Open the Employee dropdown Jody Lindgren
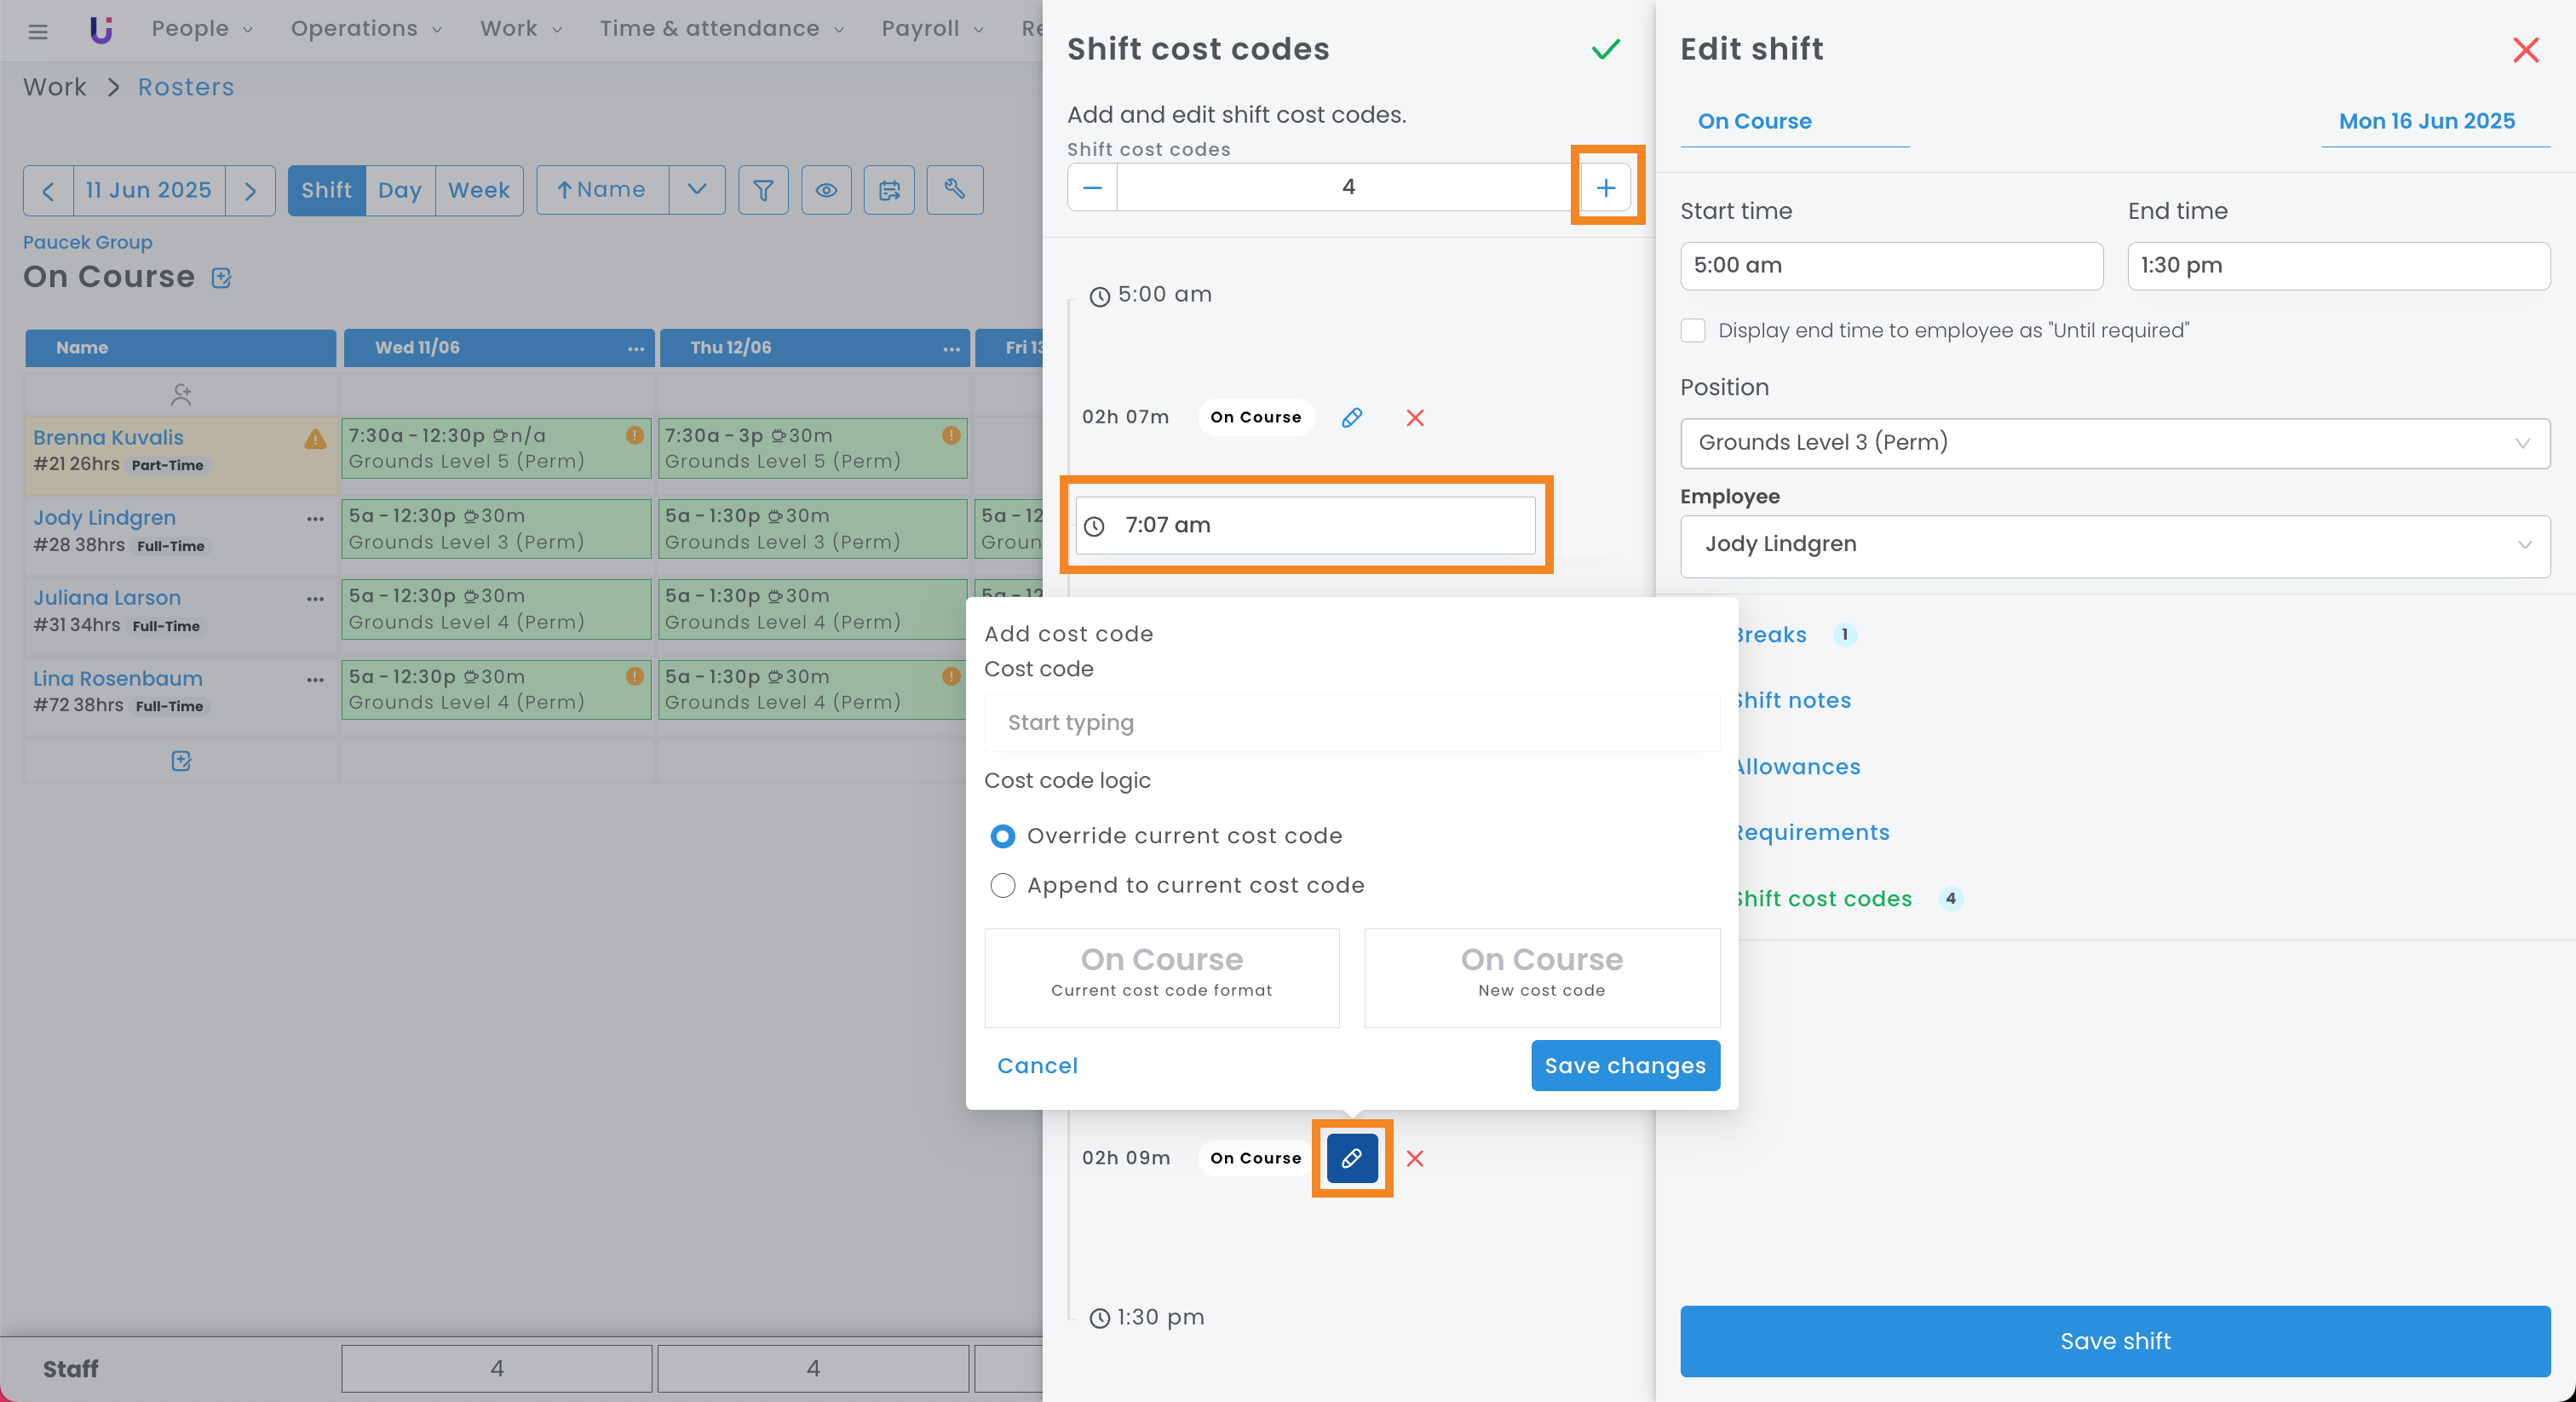 (2114, 545)
